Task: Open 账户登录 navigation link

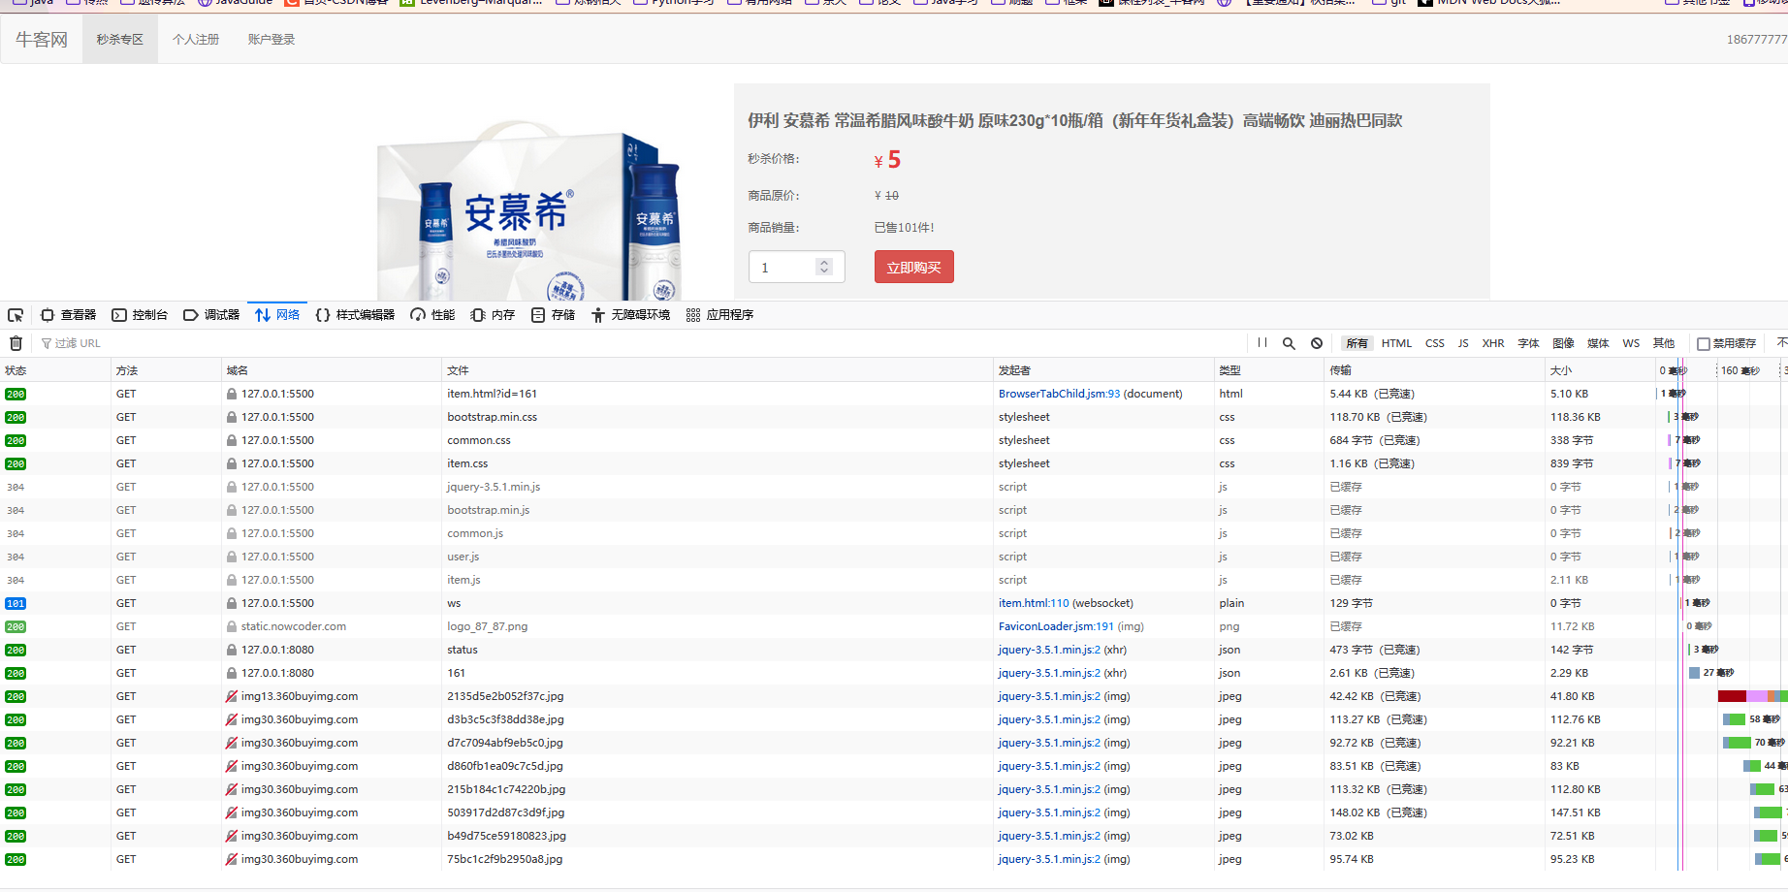Action: [271, 40]
